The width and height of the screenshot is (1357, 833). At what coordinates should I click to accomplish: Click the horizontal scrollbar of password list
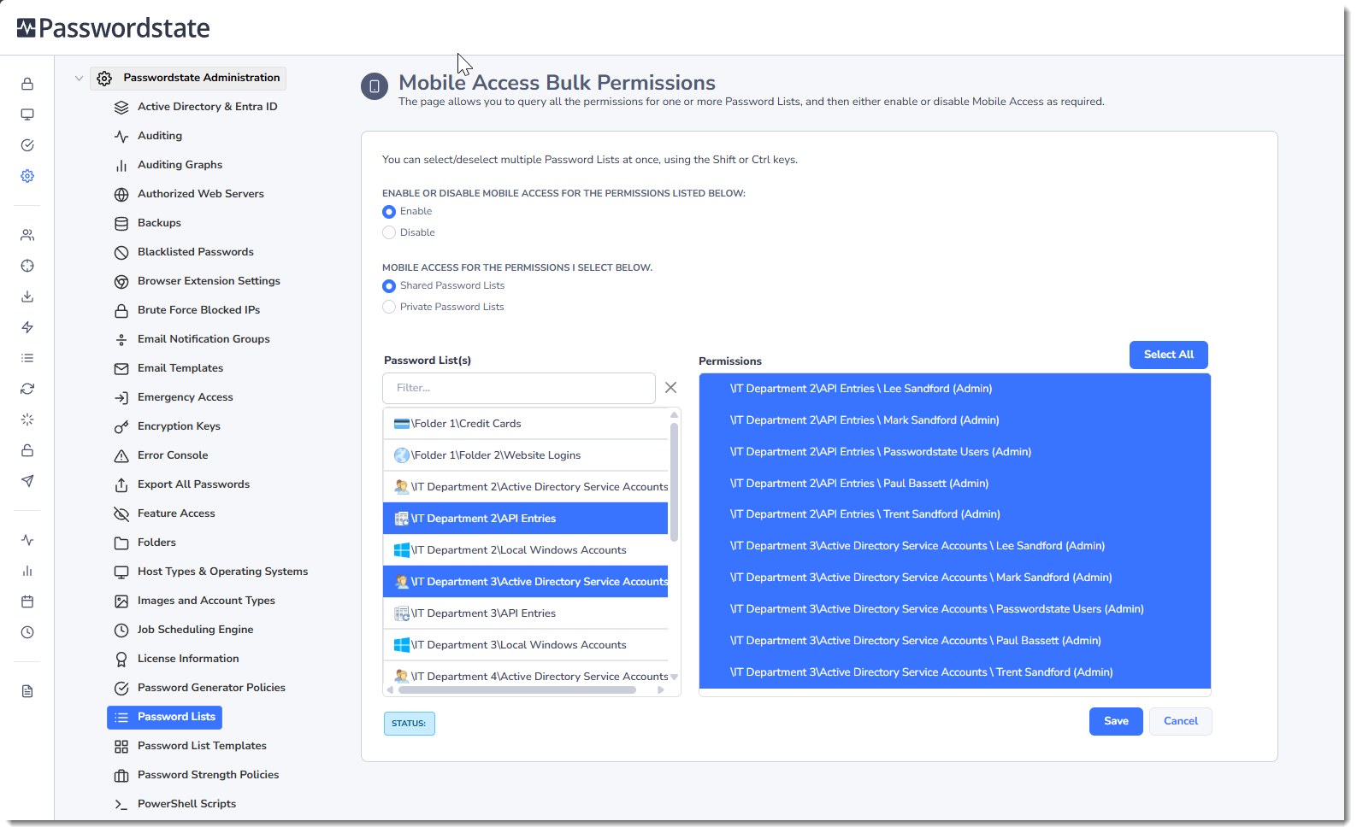[x=516, y=690]
